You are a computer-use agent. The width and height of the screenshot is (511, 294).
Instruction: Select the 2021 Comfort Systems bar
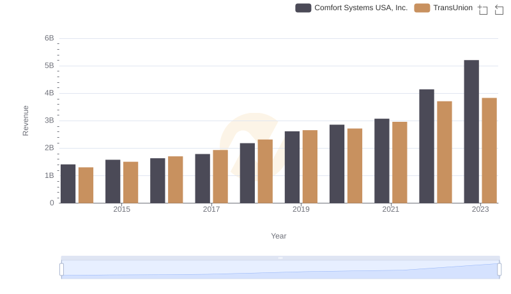pos(381,161)
